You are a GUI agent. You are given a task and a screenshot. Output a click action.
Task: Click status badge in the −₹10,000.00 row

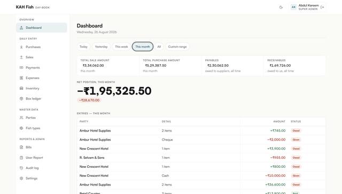point(296,176)
